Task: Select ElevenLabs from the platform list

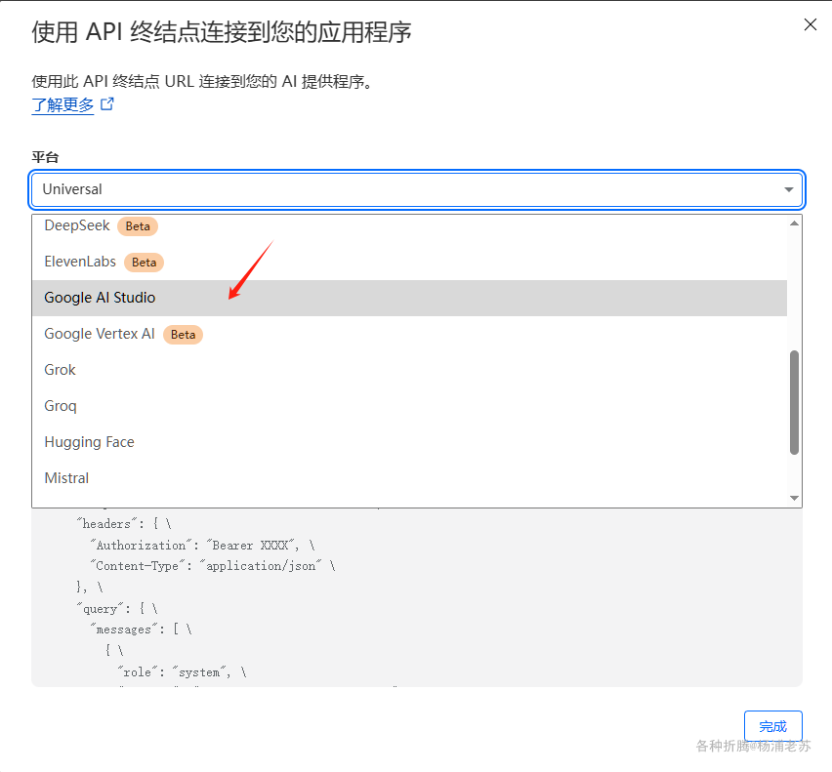Action: [x=409, y=262]
